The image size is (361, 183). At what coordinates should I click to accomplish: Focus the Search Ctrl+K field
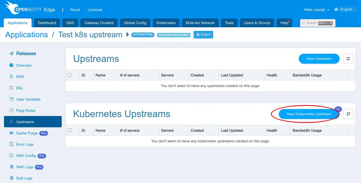point(318,23)
